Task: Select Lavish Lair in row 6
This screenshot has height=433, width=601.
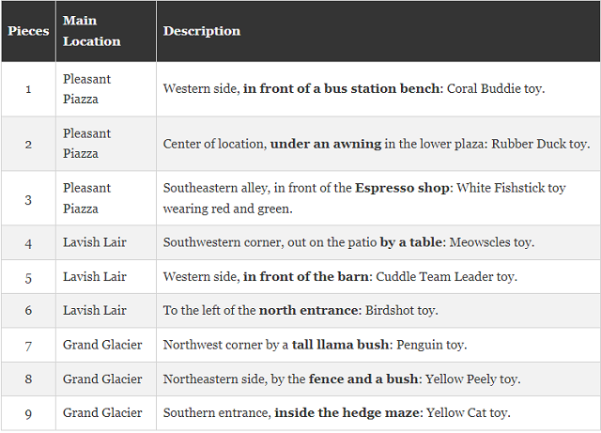Action: coord(94,311)
